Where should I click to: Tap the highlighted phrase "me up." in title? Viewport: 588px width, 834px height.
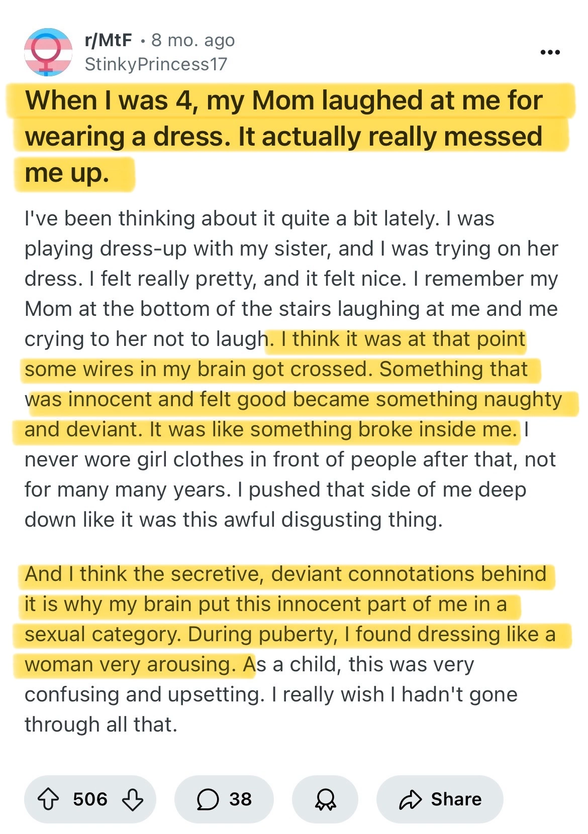[67, 173]
